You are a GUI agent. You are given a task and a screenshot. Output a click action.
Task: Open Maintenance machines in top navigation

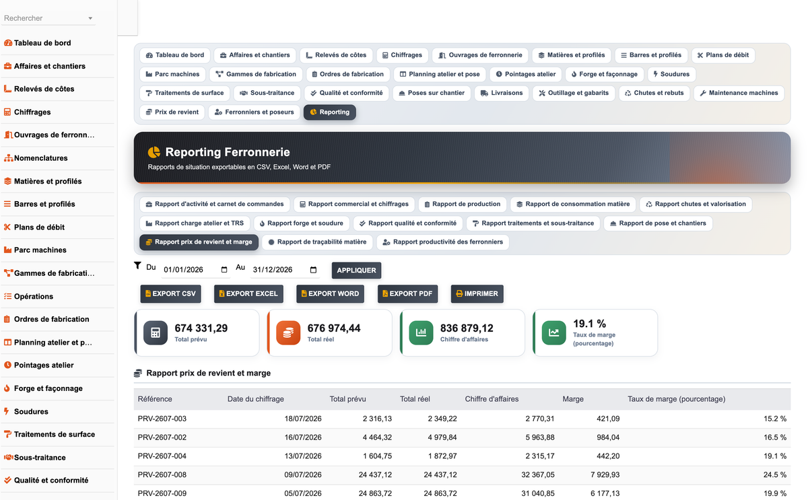[739, 93]
